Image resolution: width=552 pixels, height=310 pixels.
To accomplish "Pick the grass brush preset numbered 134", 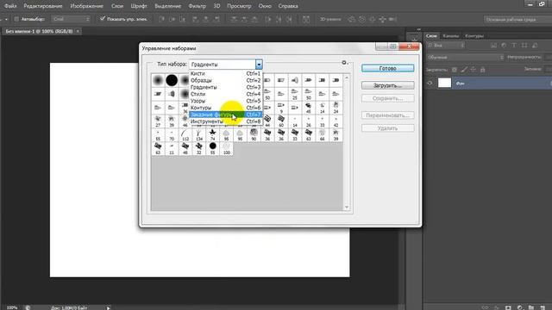I will 199,134.
